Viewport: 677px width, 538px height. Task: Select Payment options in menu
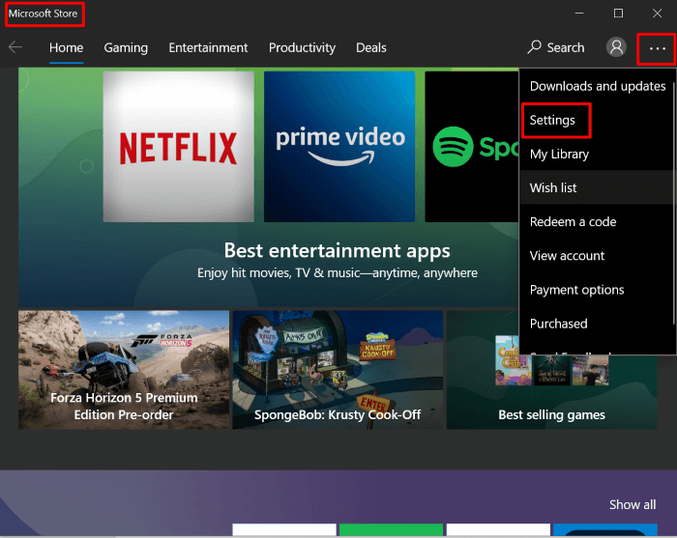pyautogui.click(x=597, y=290)
